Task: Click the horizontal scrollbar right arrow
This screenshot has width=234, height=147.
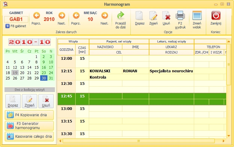Action: [x=223, y=141]
